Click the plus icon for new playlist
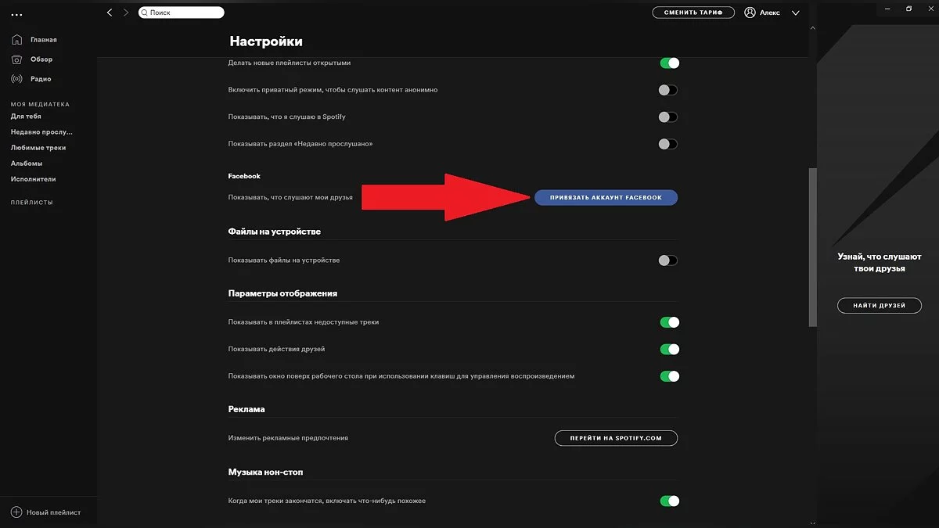The image size is (939, 528). [16, 512]
